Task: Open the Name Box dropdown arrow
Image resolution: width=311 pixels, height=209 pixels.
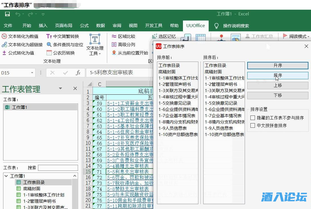Action: click(32, 73)
